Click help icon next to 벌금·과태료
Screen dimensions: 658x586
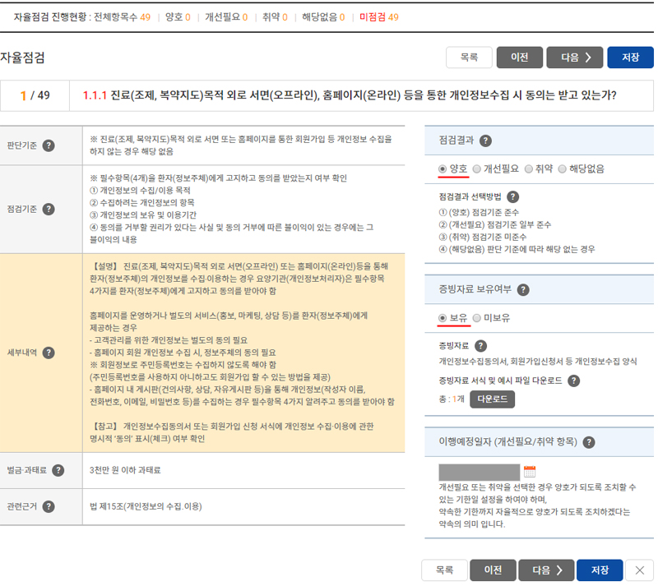[58, 470]
